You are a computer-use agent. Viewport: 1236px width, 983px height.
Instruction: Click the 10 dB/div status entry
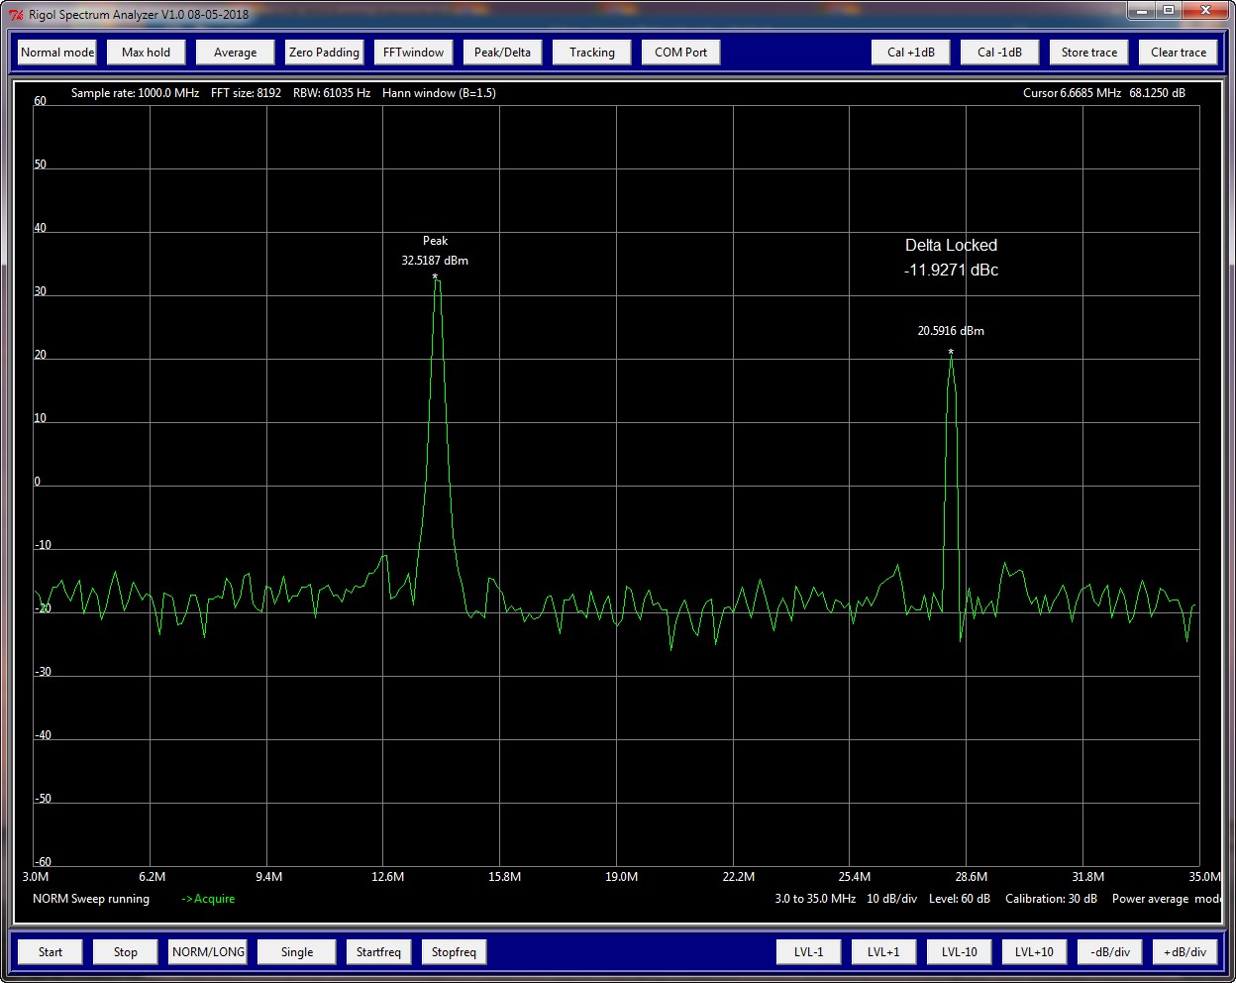click(x=892, y=899)
